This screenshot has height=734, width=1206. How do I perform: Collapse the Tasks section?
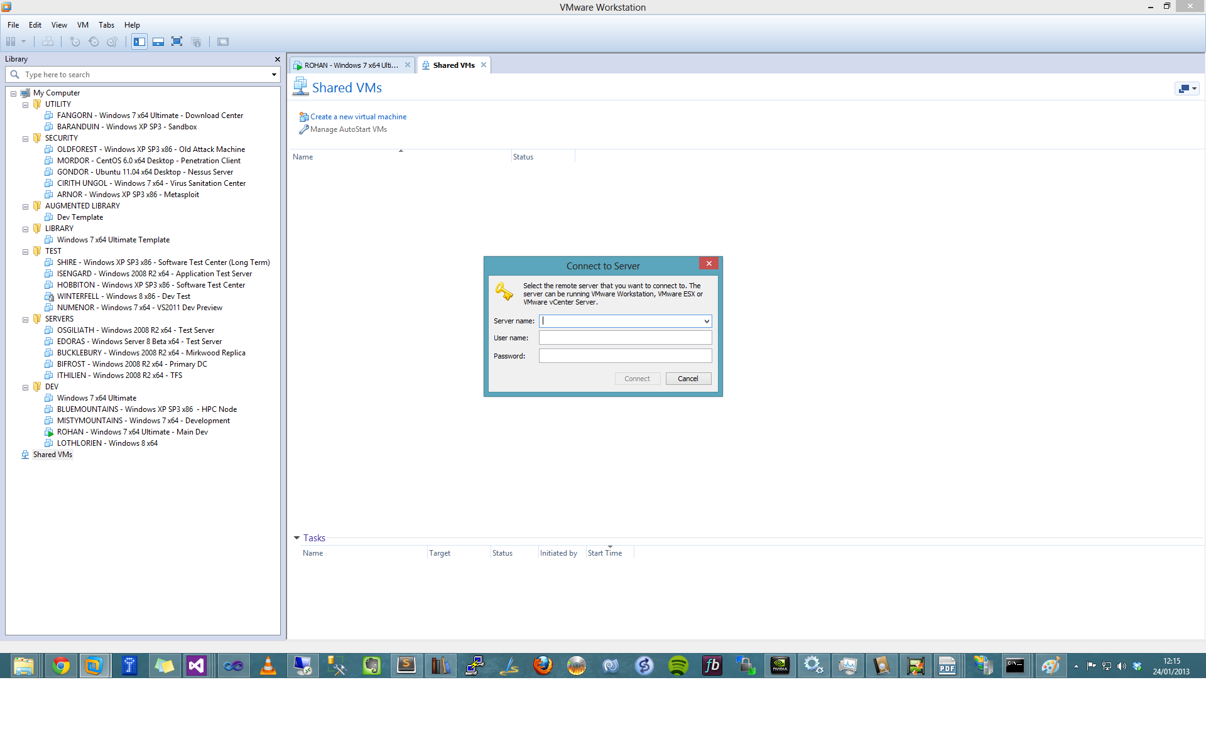click(x=296, y=537)
